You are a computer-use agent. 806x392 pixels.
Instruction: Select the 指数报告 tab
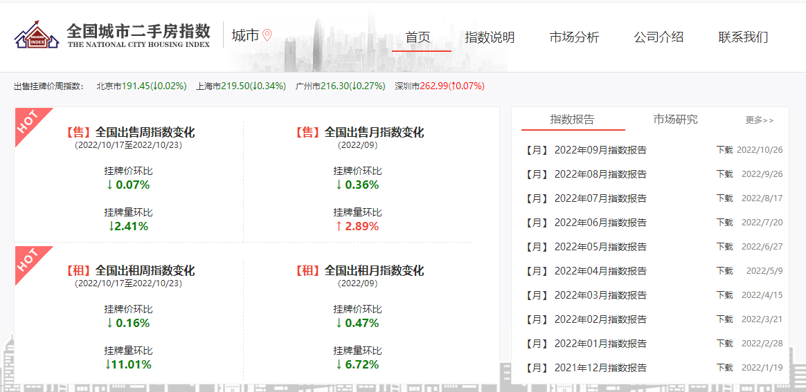pos(572,120)
